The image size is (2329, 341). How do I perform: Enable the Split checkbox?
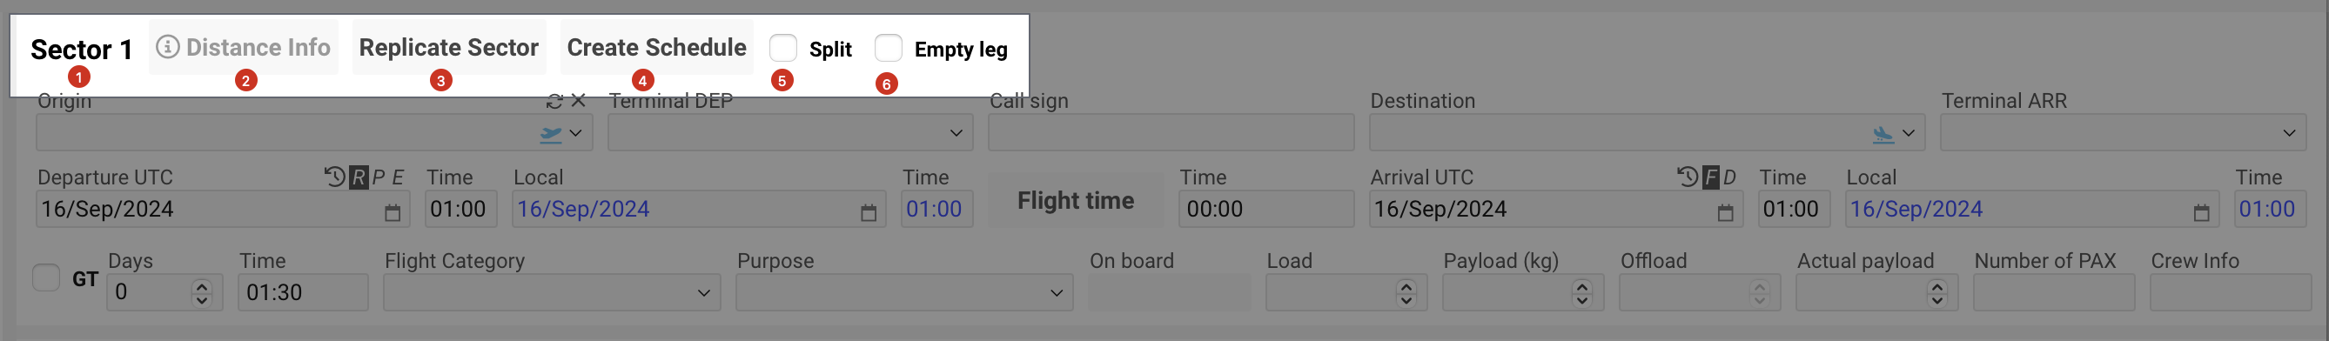[783, 48]
